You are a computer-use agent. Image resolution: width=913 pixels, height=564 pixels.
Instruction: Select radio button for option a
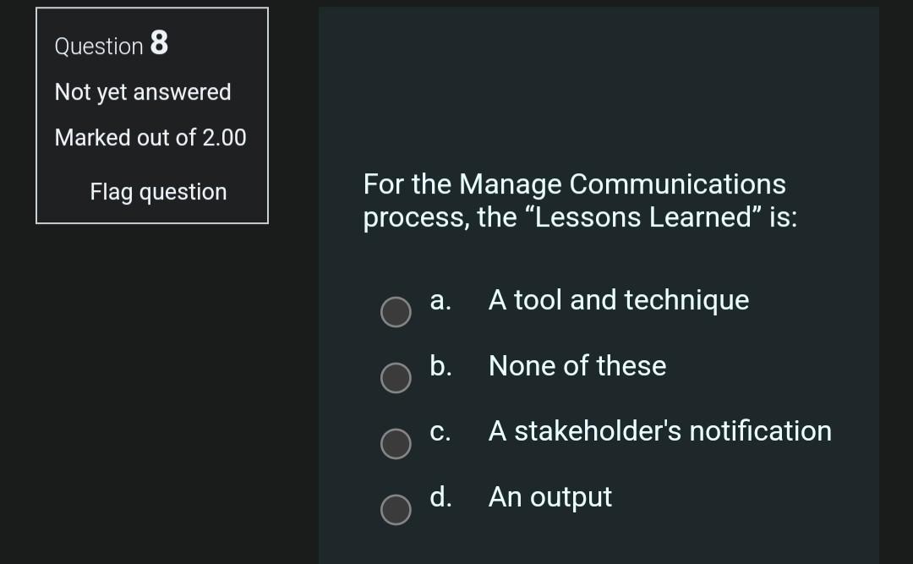pyautogui.click(x=395, y=312)
